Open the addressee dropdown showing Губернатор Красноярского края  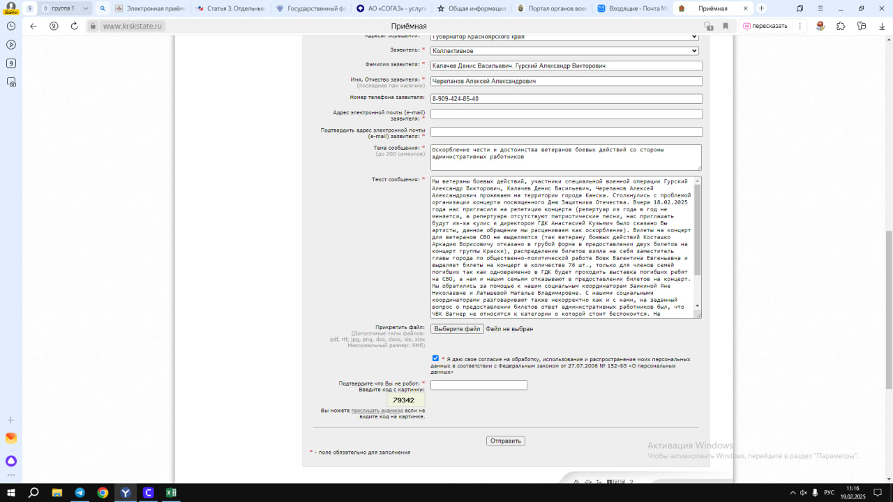pos(564,36)
